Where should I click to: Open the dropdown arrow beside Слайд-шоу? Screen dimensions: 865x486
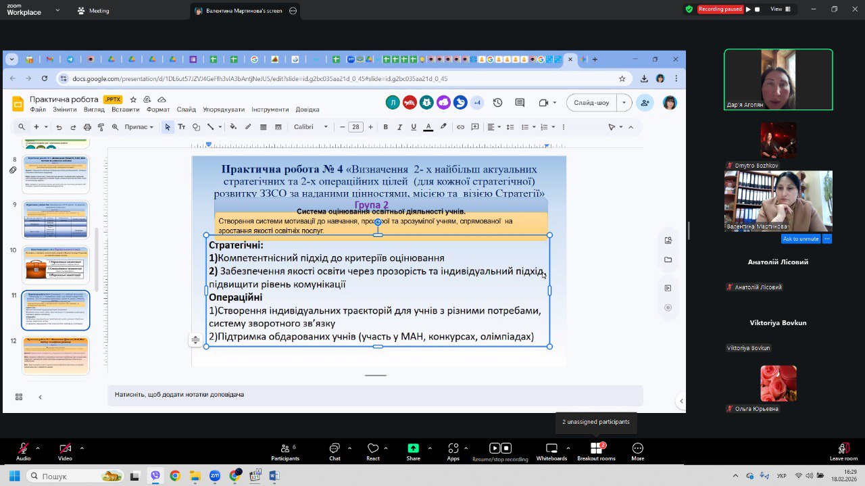point(624,103)
